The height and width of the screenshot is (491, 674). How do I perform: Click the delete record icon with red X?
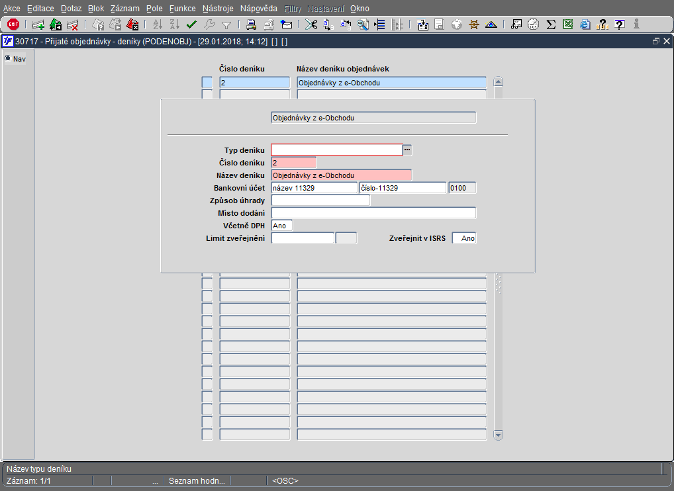tap(73, 24)
